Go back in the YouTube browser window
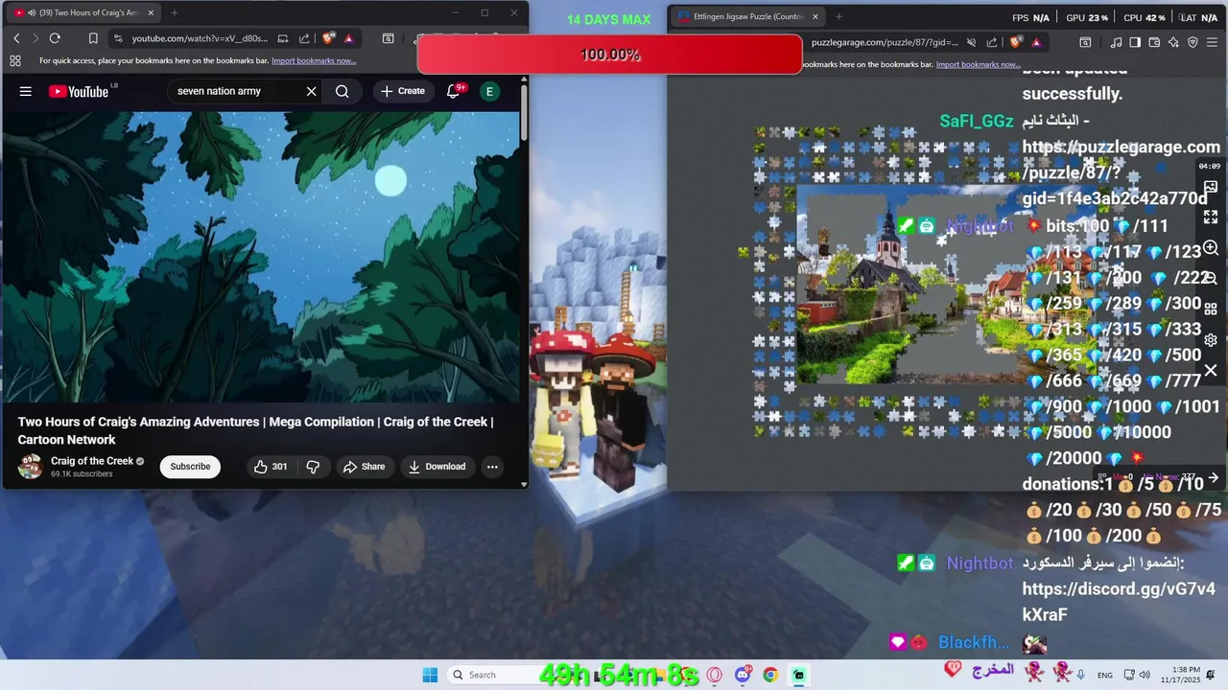Image resolution: width=1228 pixels, height=690 pixels. [x=16, y=38]
